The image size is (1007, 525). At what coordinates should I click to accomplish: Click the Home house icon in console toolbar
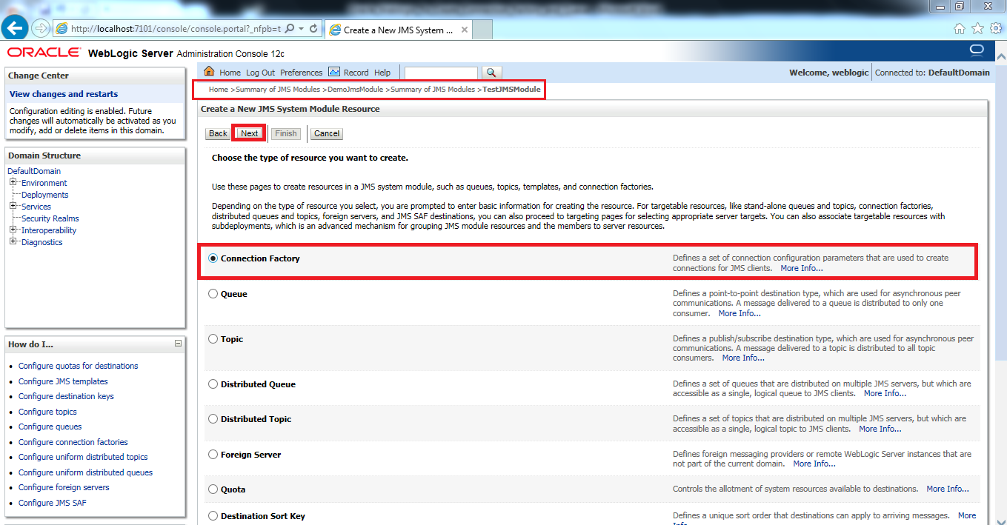click(209, 72)
